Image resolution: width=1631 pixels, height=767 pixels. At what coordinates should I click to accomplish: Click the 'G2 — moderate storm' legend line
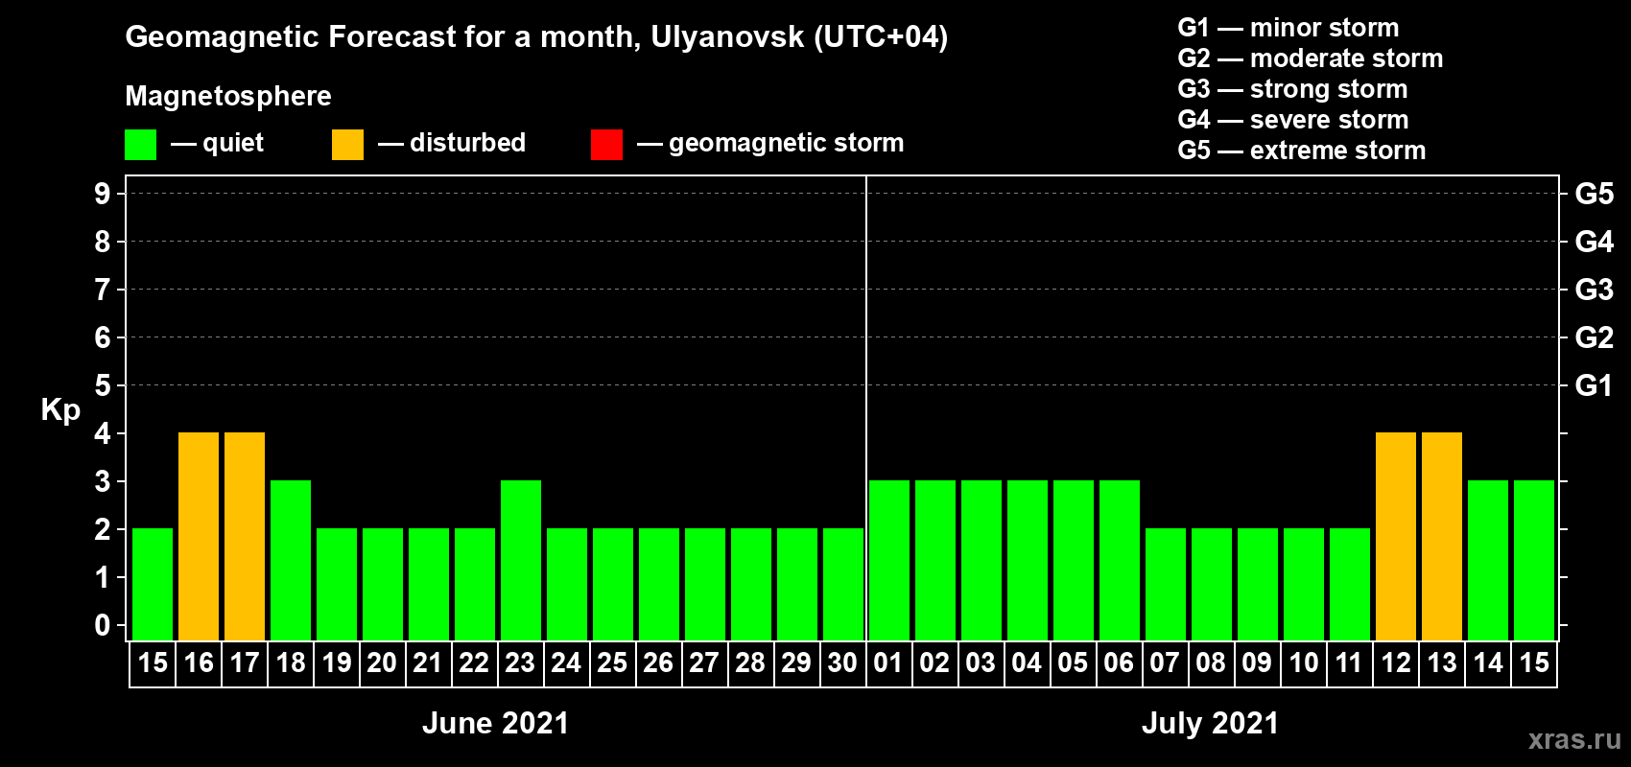(1310, 58)
